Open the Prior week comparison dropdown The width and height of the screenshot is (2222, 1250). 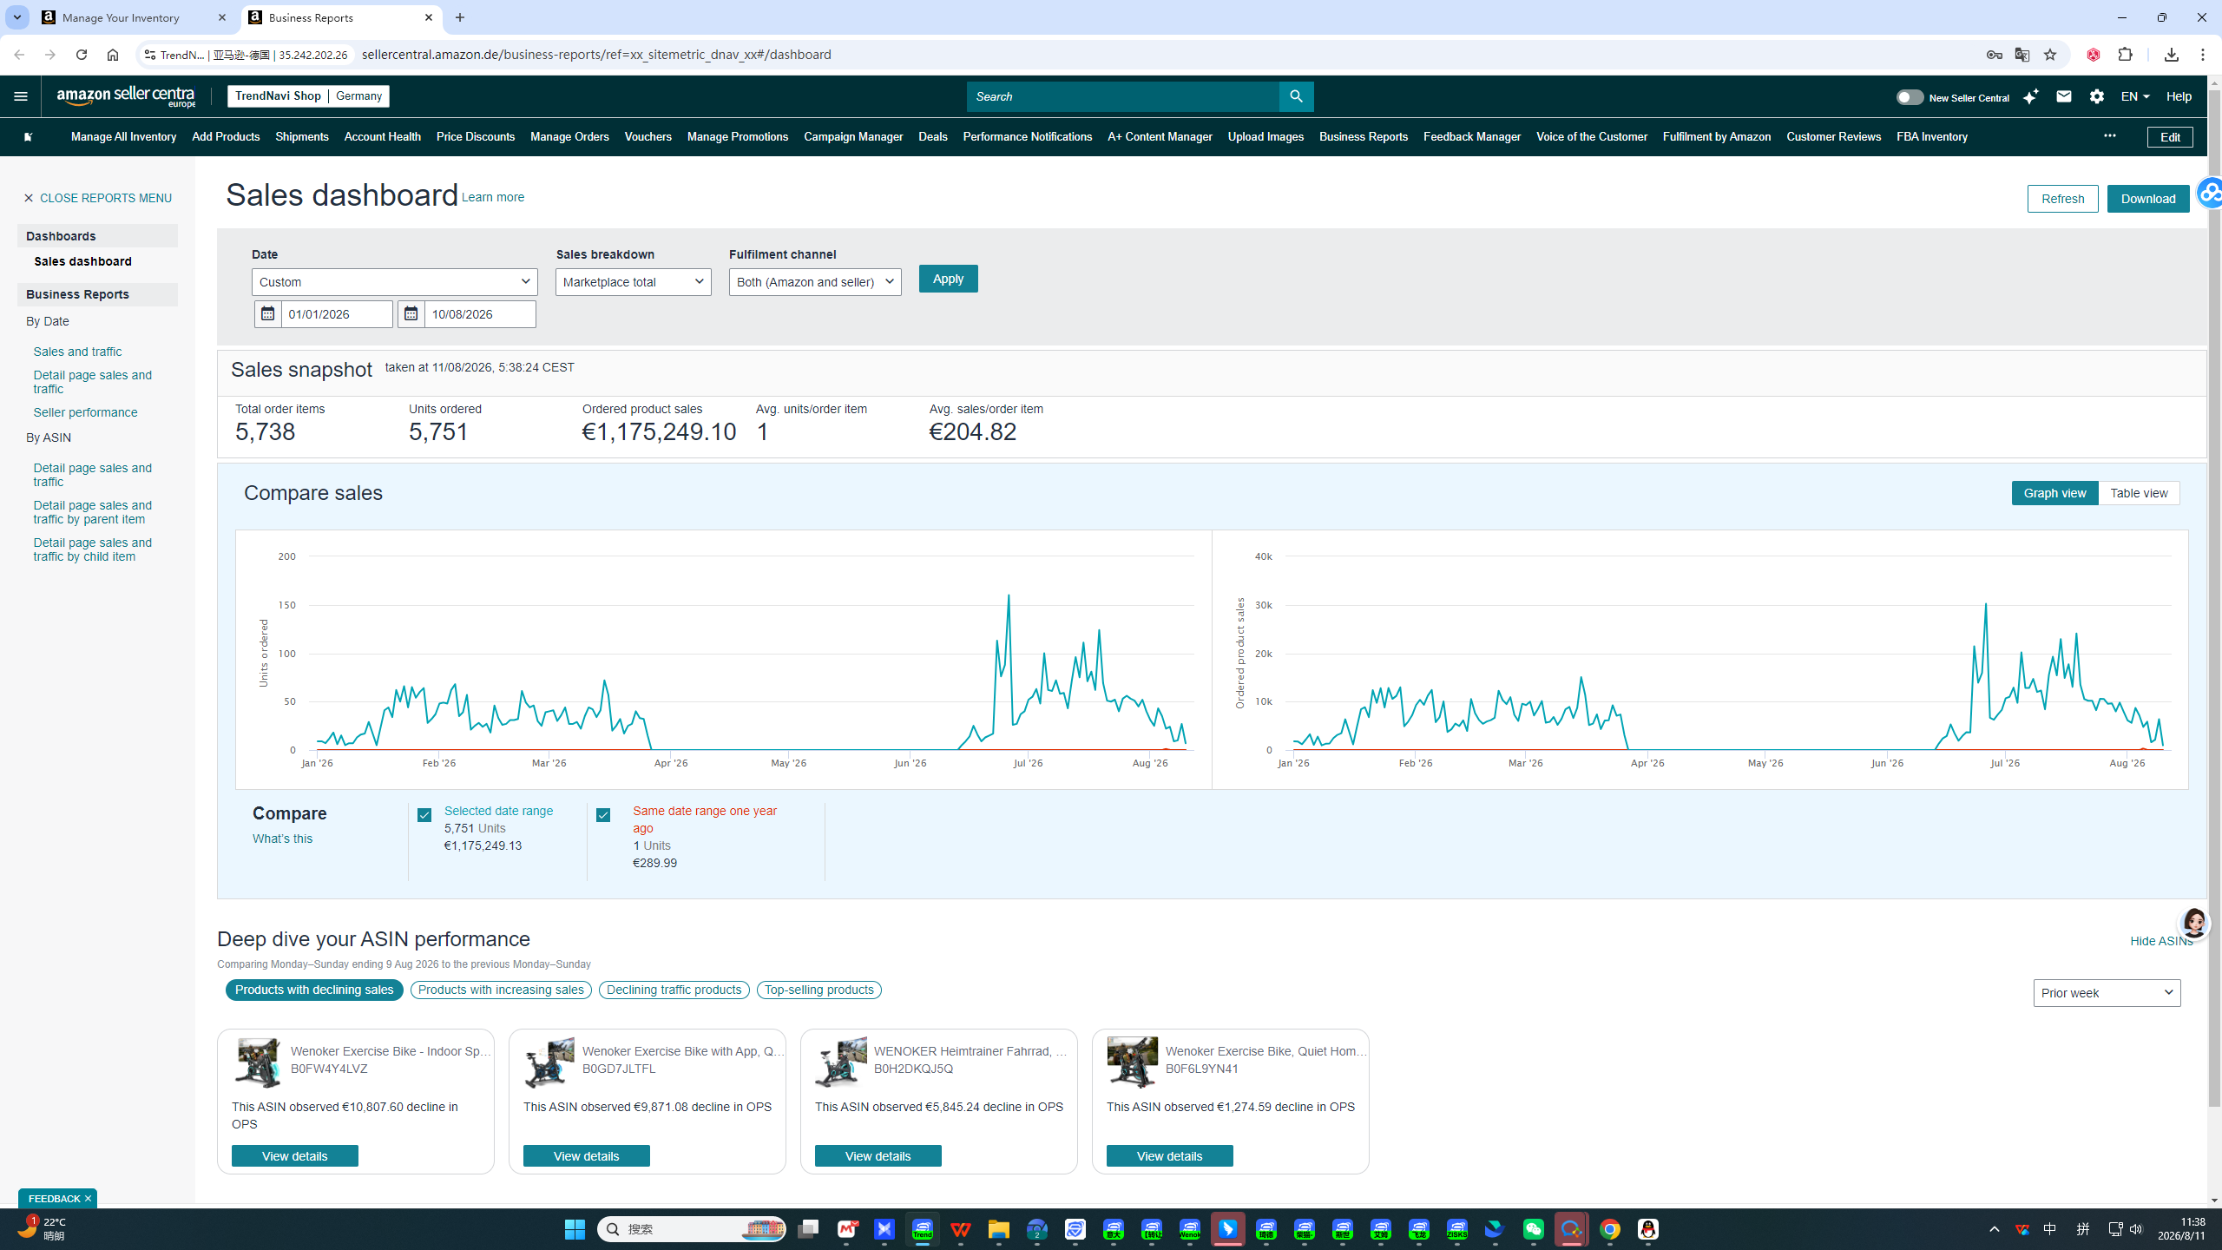2107,993
